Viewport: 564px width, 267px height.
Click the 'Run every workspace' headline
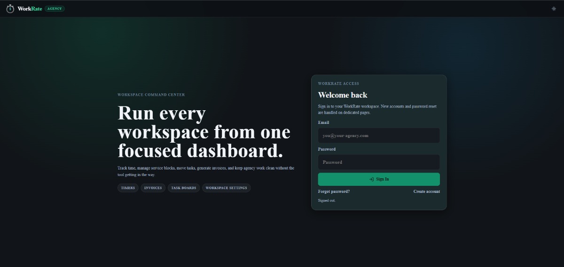pos(204,132)
